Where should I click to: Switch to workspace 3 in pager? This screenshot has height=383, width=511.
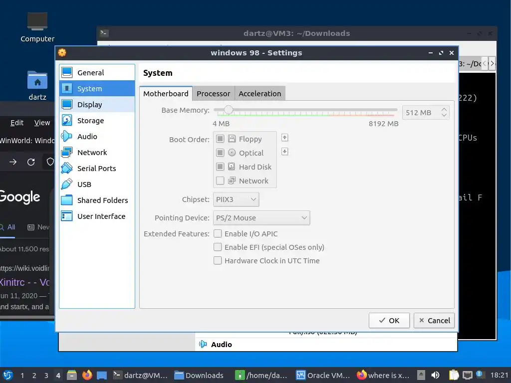[x=46, y=375]
